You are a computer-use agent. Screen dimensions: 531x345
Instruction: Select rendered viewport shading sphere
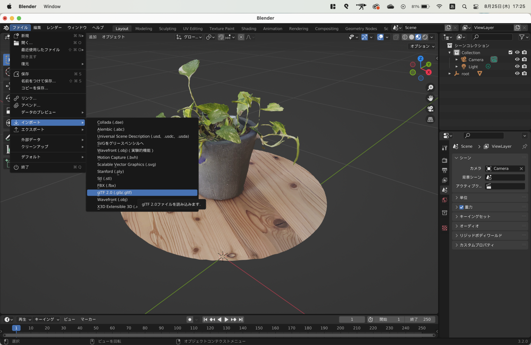[425, 37]
